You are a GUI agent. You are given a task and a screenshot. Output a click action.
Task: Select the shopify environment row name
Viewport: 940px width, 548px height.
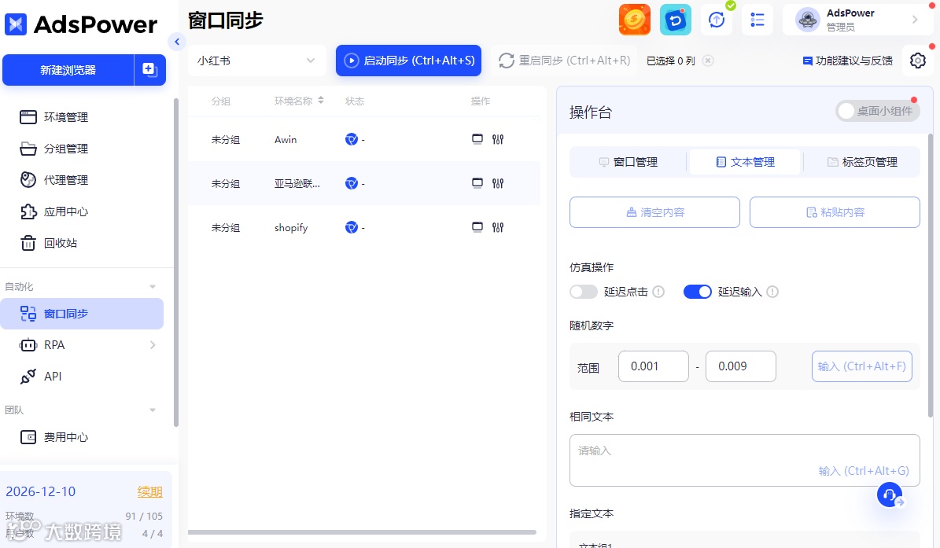click(x=291, y=227)
